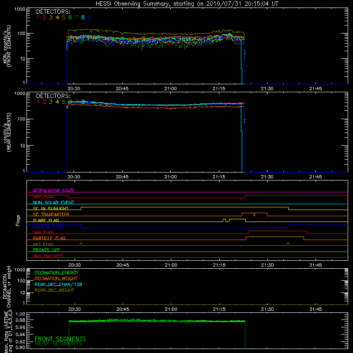Screen dimensions: 353x353
Task: Select orange detector number 3 in front segments legend
Action: pyautogui.click(x=51, y=18)
